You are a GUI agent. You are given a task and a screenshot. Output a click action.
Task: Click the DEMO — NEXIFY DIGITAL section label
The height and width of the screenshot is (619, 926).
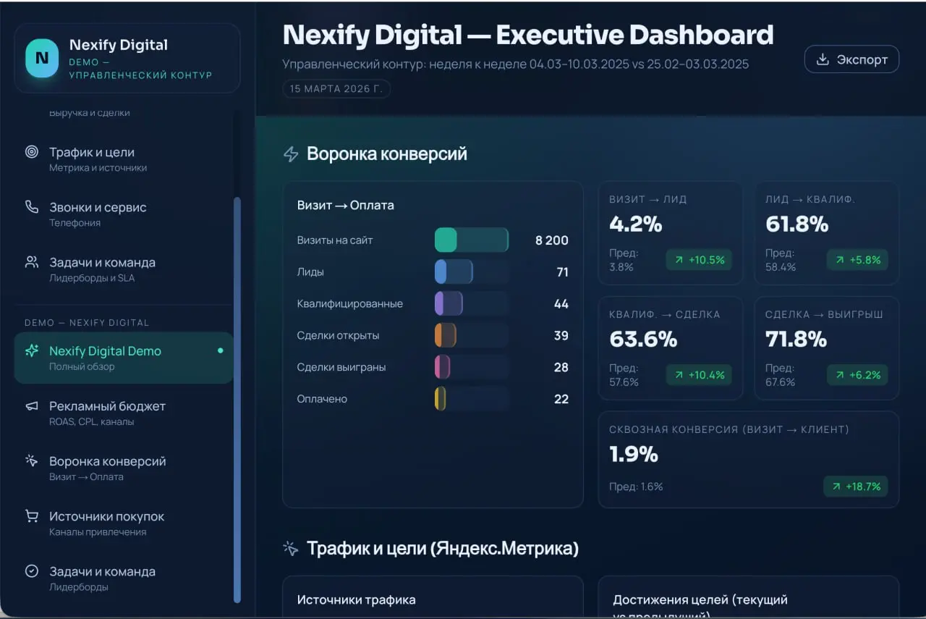[x=87, y=323]
